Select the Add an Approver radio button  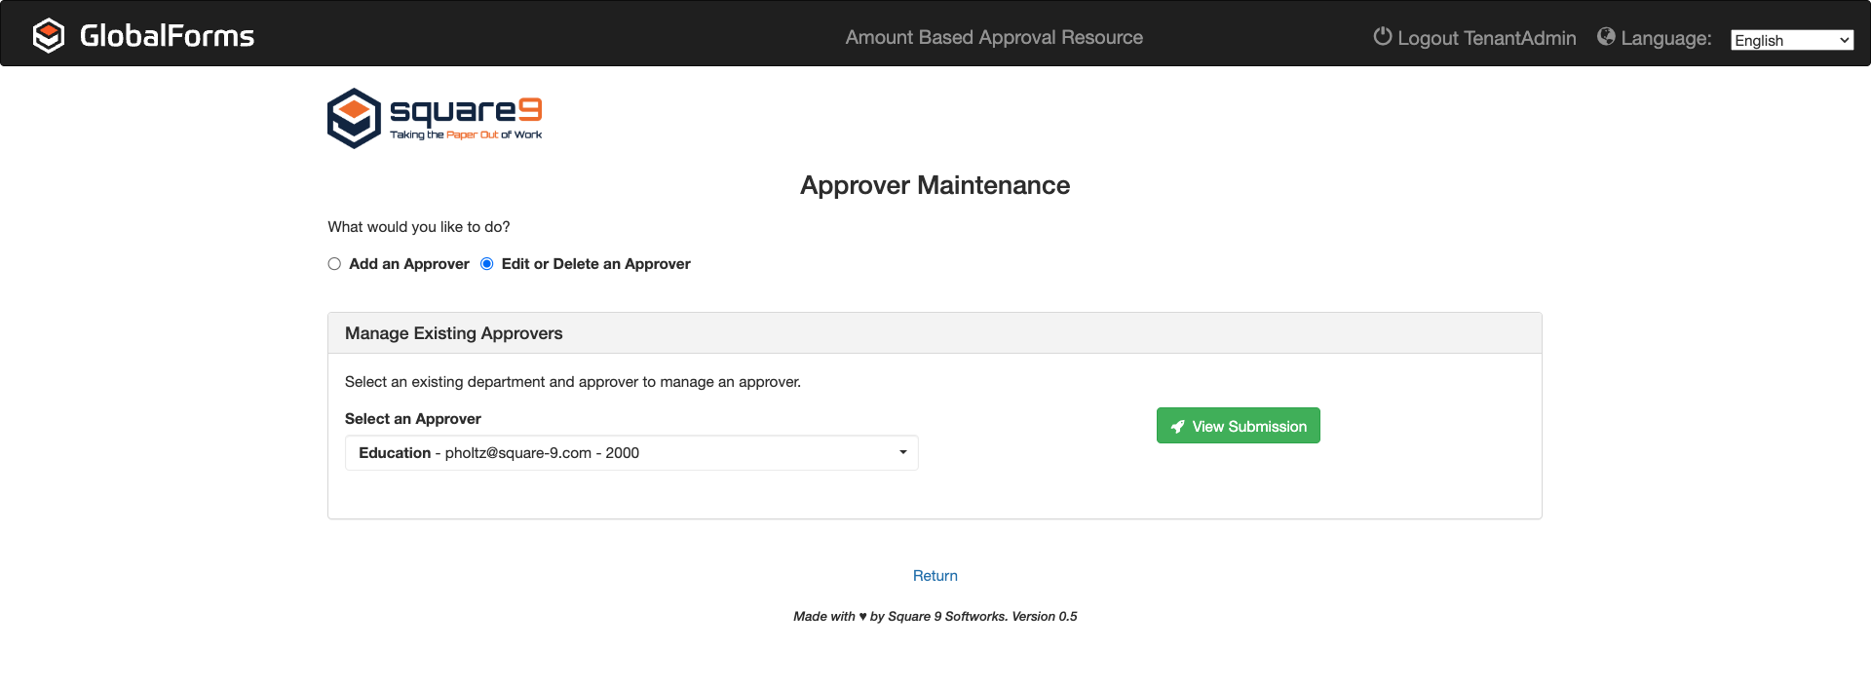[x=334, y=264]
